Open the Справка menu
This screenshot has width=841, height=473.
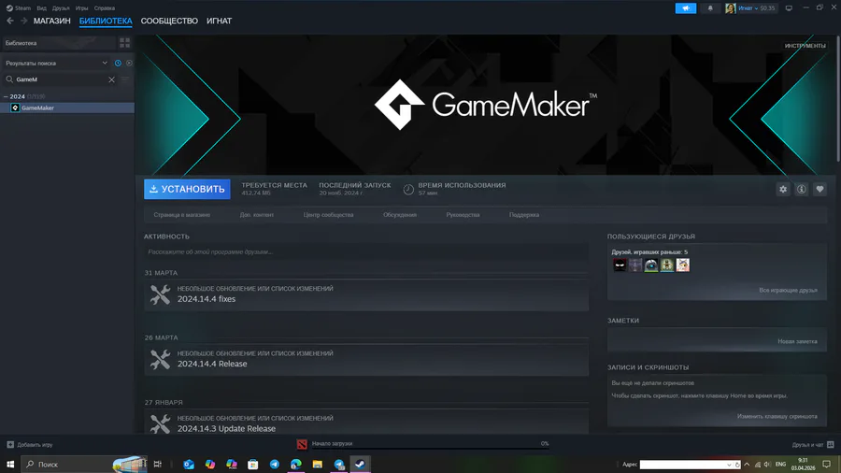click(x=104, y=8)
